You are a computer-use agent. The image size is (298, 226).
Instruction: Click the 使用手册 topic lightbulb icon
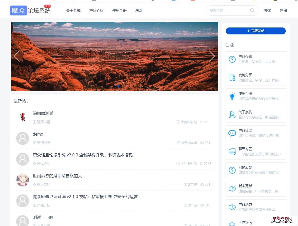[x=232, y=96]
